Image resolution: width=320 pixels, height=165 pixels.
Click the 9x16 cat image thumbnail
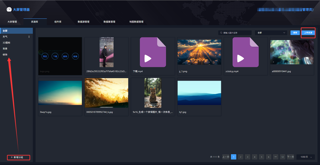click(x=153, y=93)
